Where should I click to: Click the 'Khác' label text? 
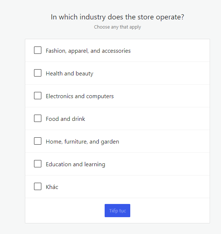pos(52,187)
